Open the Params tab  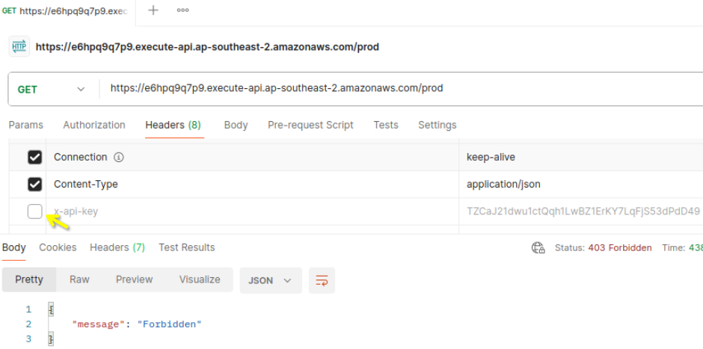tap(26, 125)
